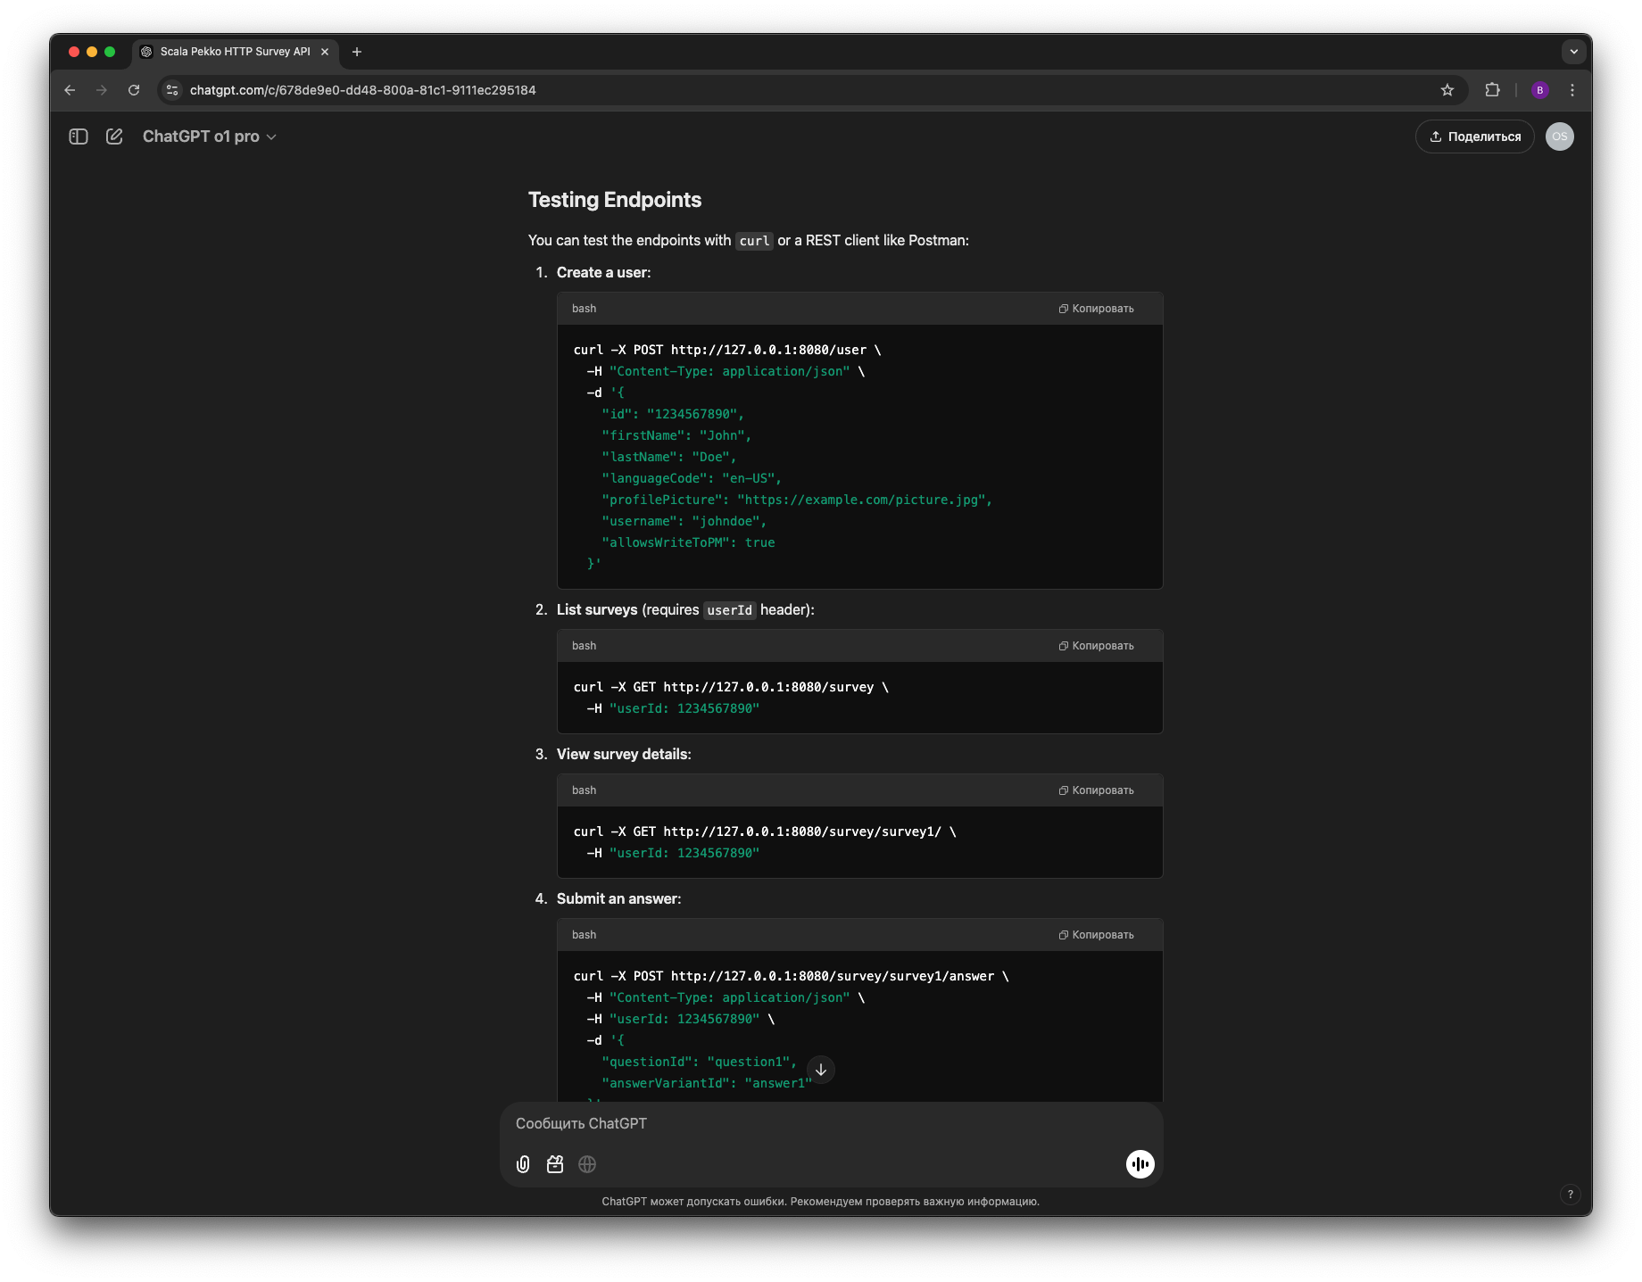The image size is (1642, 1282).
Task: Open the browser extensions puzzle icon
Action: [1492, 90]
